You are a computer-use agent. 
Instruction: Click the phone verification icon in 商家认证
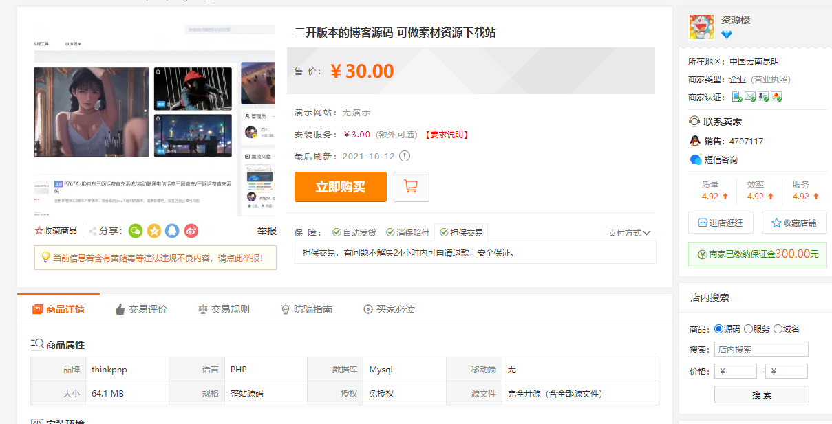point(736,96)
